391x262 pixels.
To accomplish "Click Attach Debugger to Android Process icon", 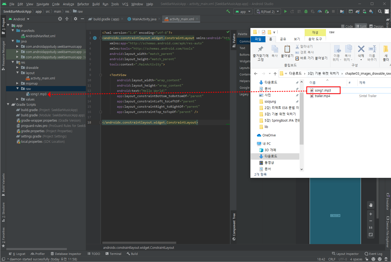I will pyautogui.click(x=327, y=11).
